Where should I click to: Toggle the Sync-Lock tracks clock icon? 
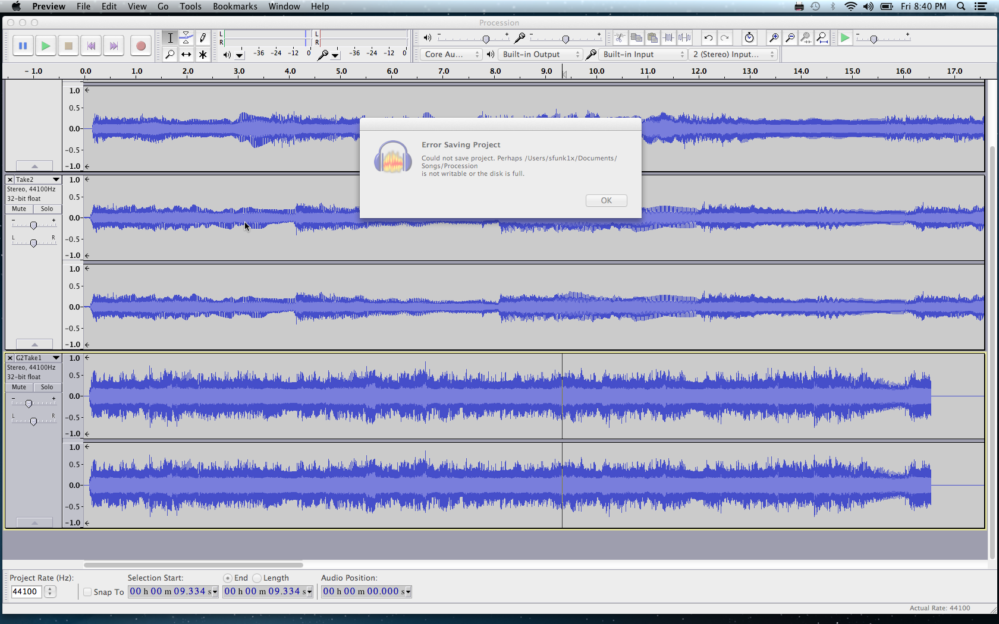tap(749, 38)
